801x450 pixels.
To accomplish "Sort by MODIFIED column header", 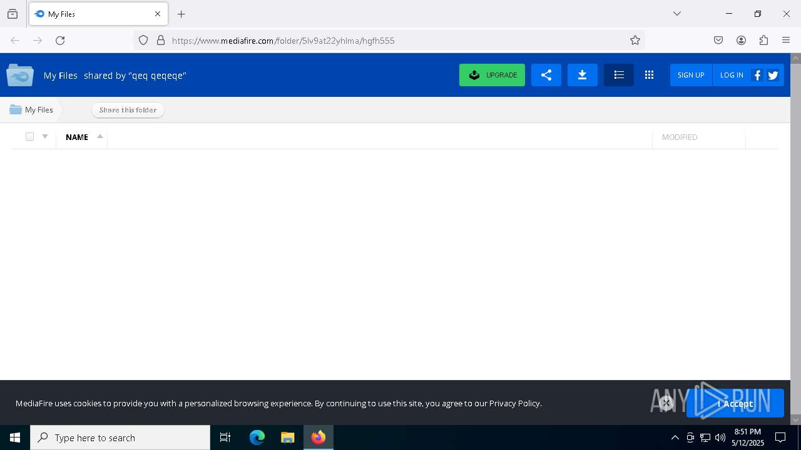I will click(680, 137).
